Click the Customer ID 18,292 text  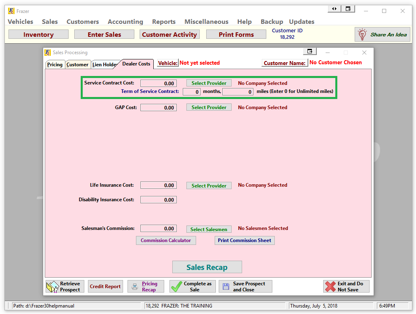pyautogui.click(x=287, y=34)
